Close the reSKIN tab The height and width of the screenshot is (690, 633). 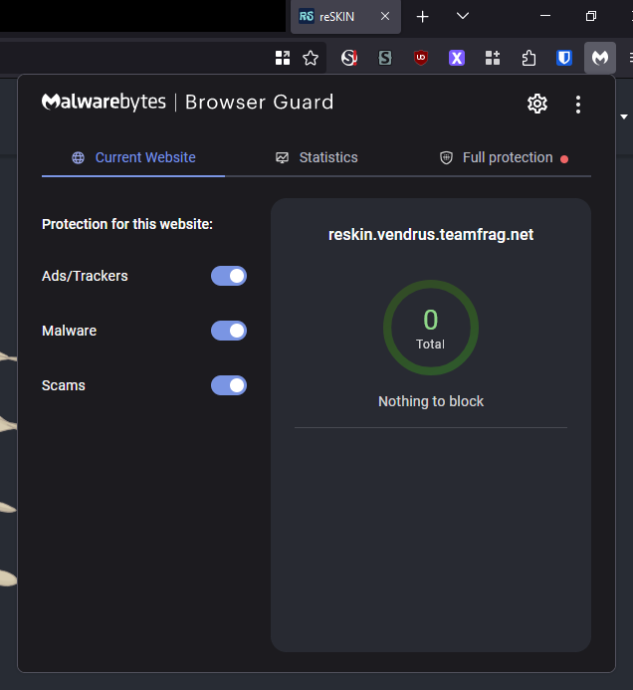[x=385, y=16]
